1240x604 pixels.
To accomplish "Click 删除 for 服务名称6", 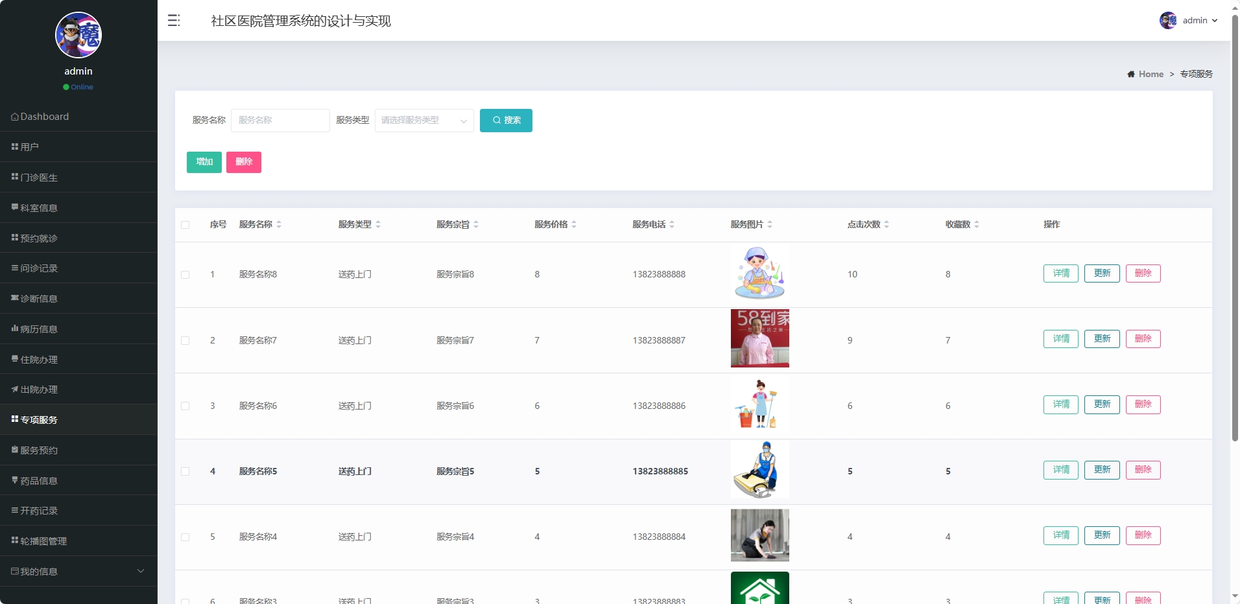I will [1143, 404].
